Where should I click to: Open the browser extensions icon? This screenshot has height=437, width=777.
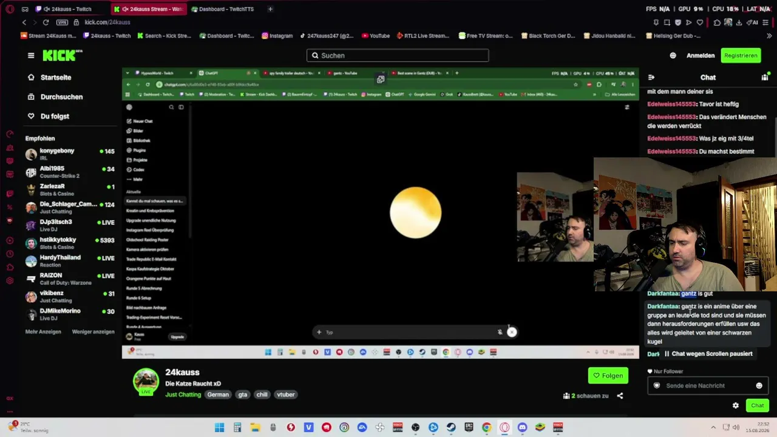(717, 22)
